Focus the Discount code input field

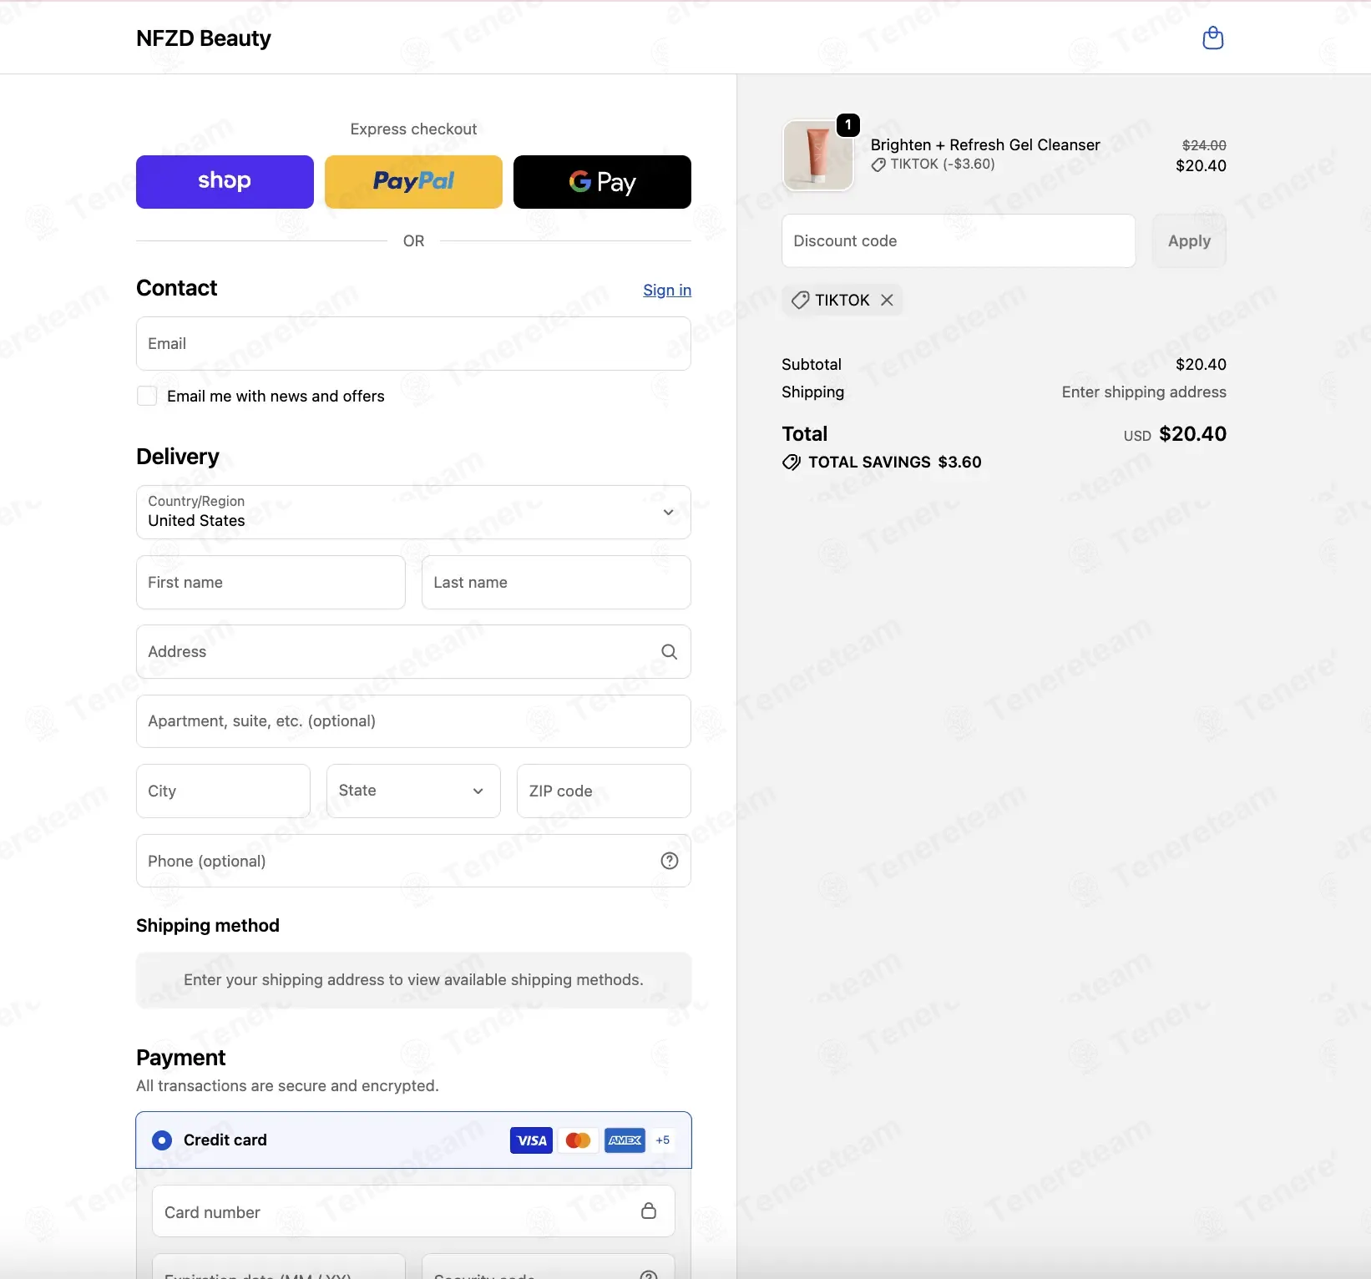pos(959,240)
